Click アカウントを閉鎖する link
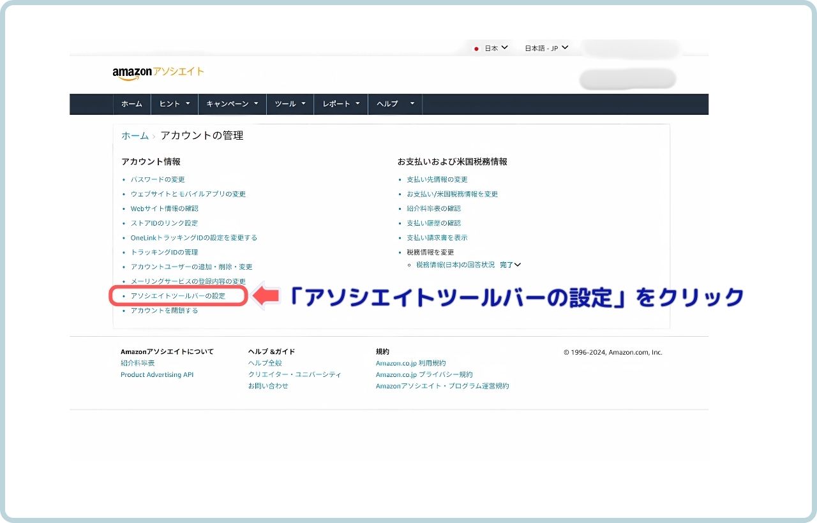This screenshot has height=523, width=817. pos(164,311)
